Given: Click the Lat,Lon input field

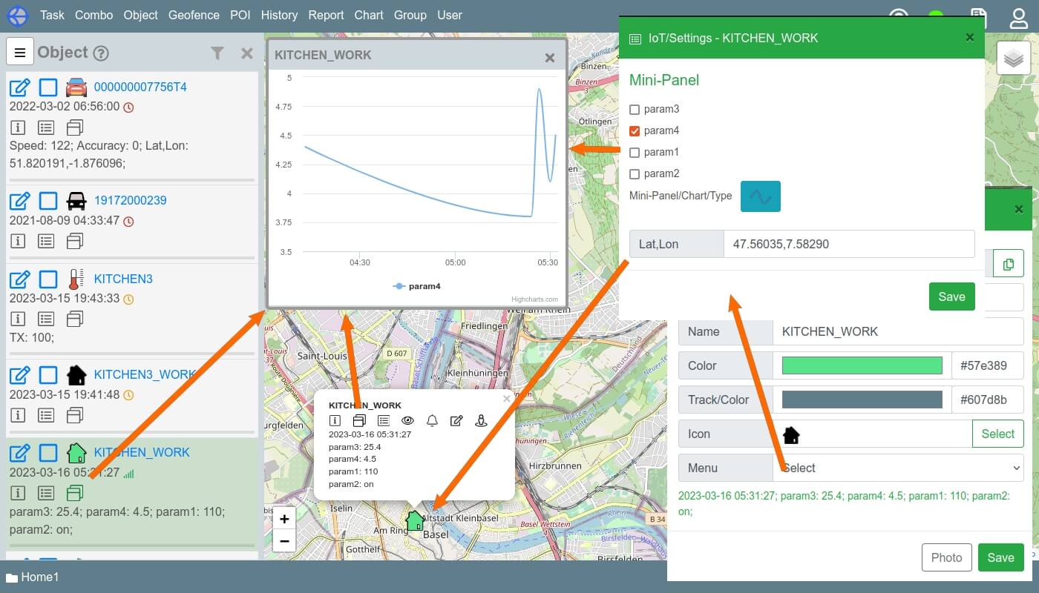Looking at the screenshot, I should click(x=848, y=244).
